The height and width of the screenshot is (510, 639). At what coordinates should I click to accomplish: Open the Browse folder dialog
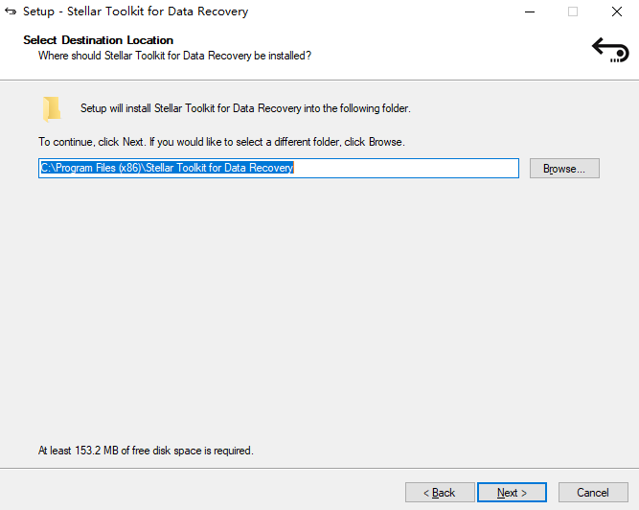tap(564, 169)
